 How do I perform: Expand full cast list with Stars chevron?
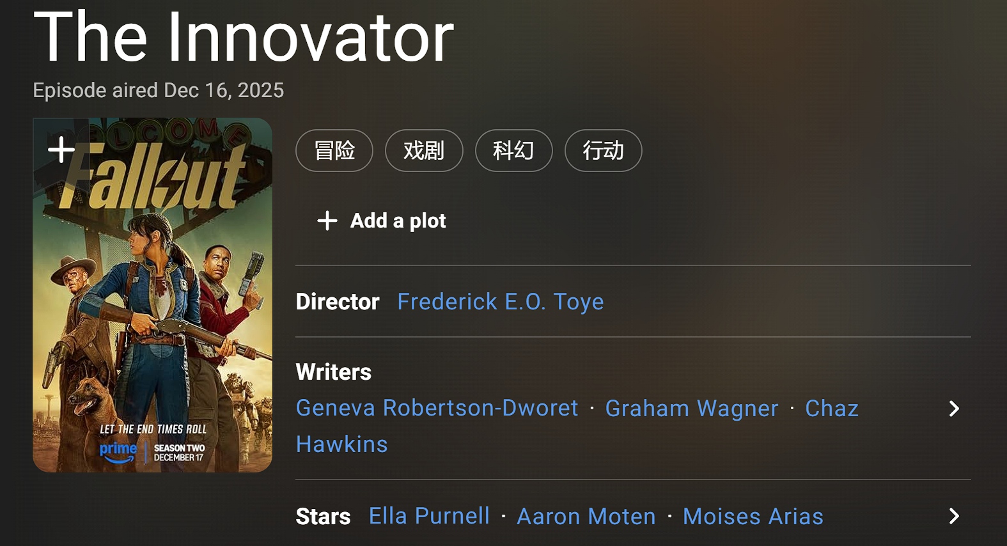coord(954,516)
